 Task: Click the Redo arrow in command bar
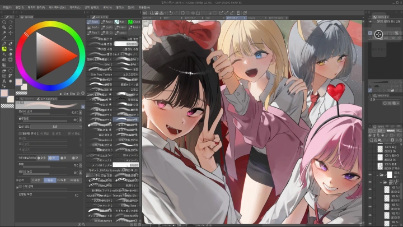pyautogui.click(x=176, y=12)
